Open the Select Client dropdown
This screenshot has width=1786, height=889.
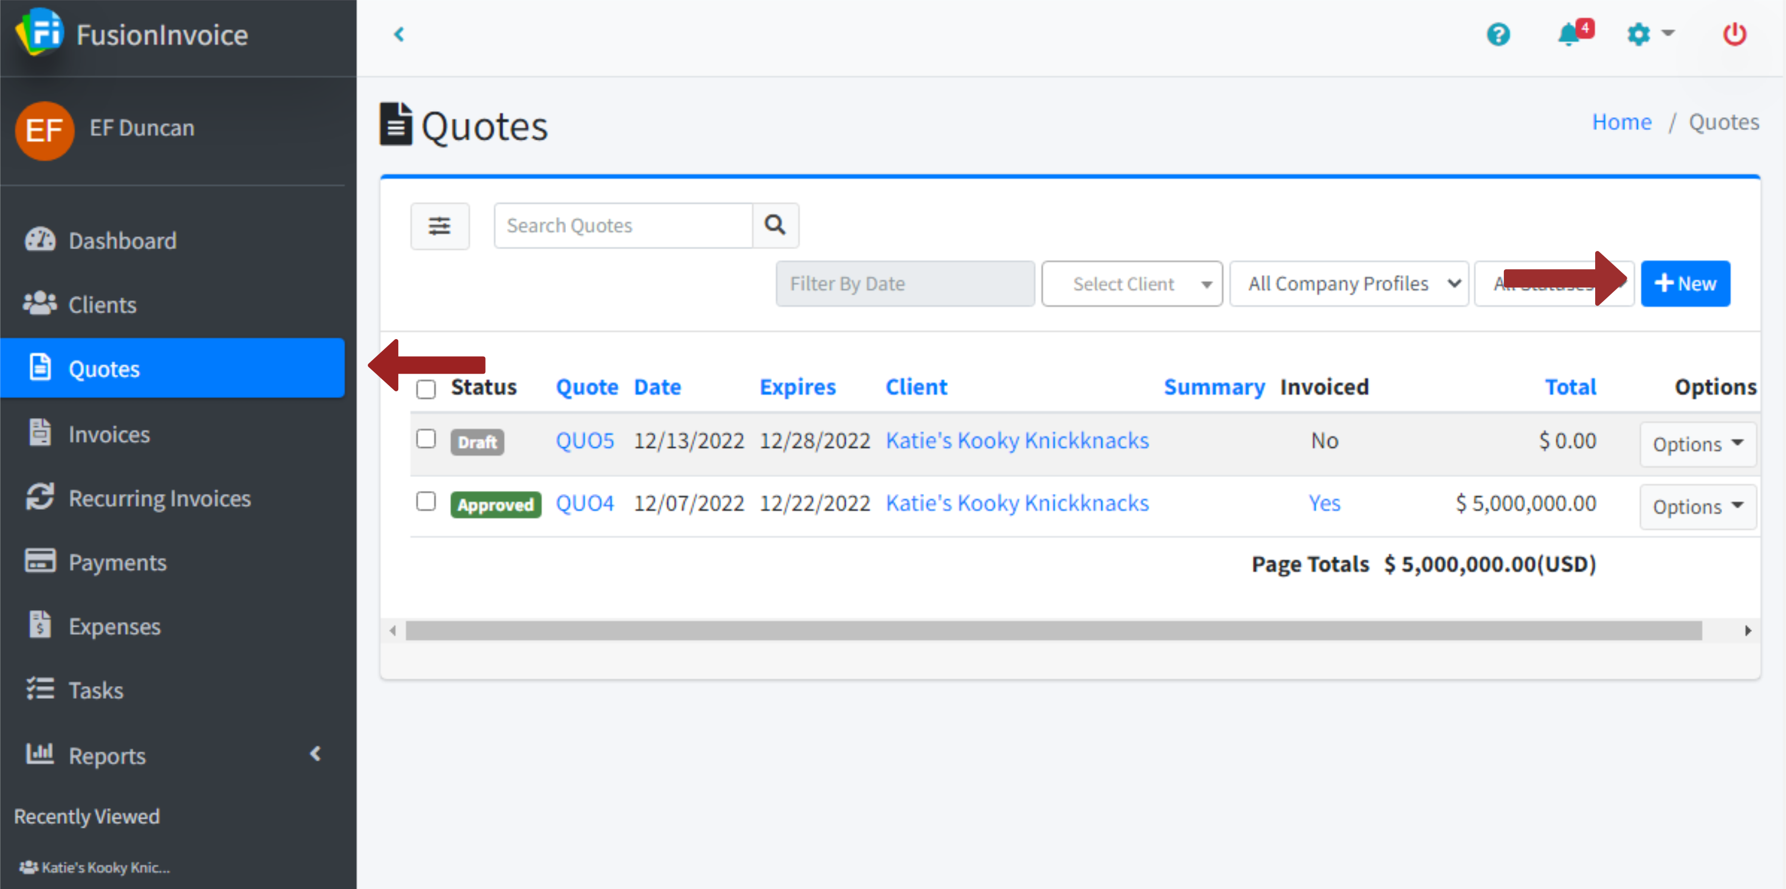[1131, 284]
